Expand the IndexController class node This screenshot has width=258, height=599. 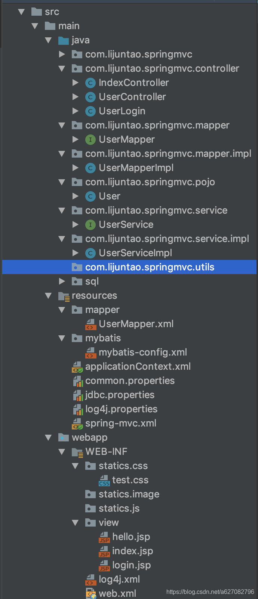76,83
